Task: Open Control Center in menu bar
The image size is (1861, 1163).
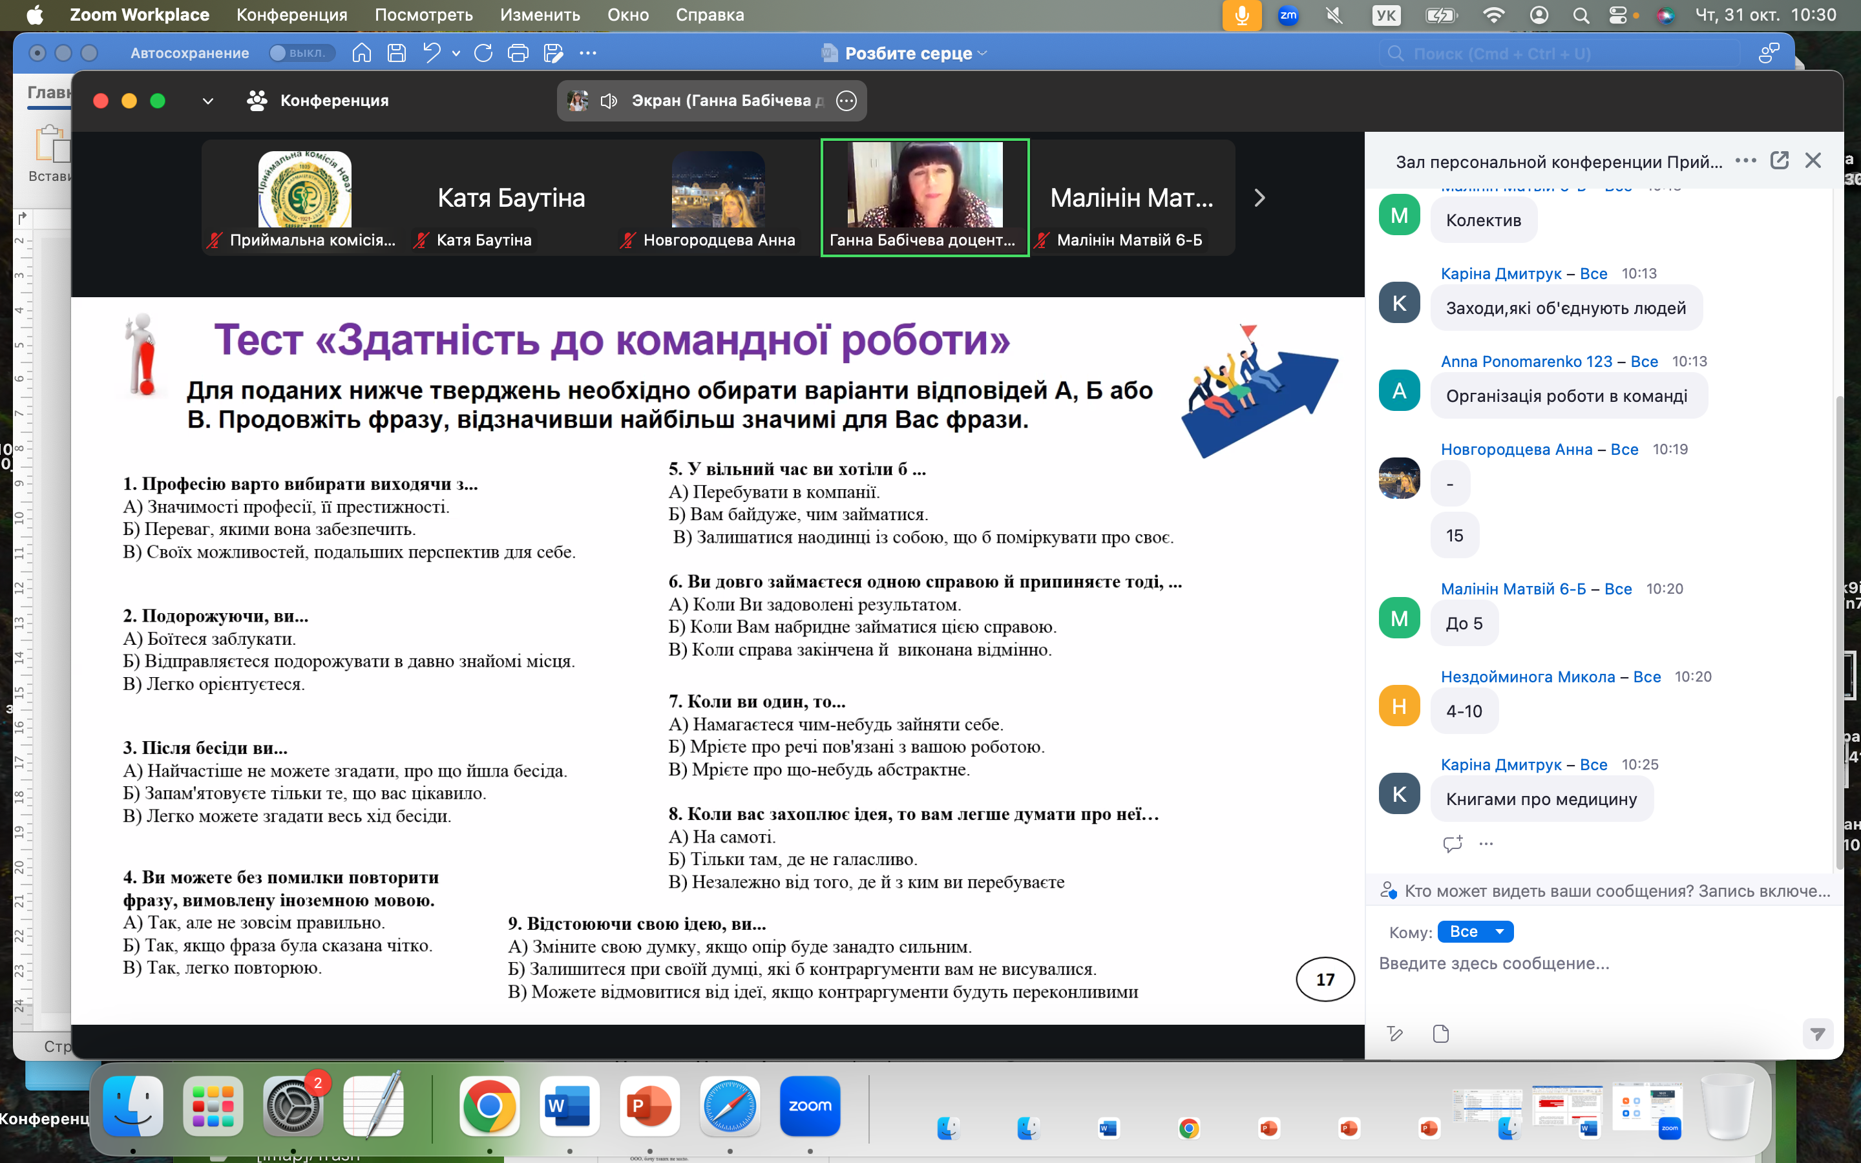Action: point(1617,15)
